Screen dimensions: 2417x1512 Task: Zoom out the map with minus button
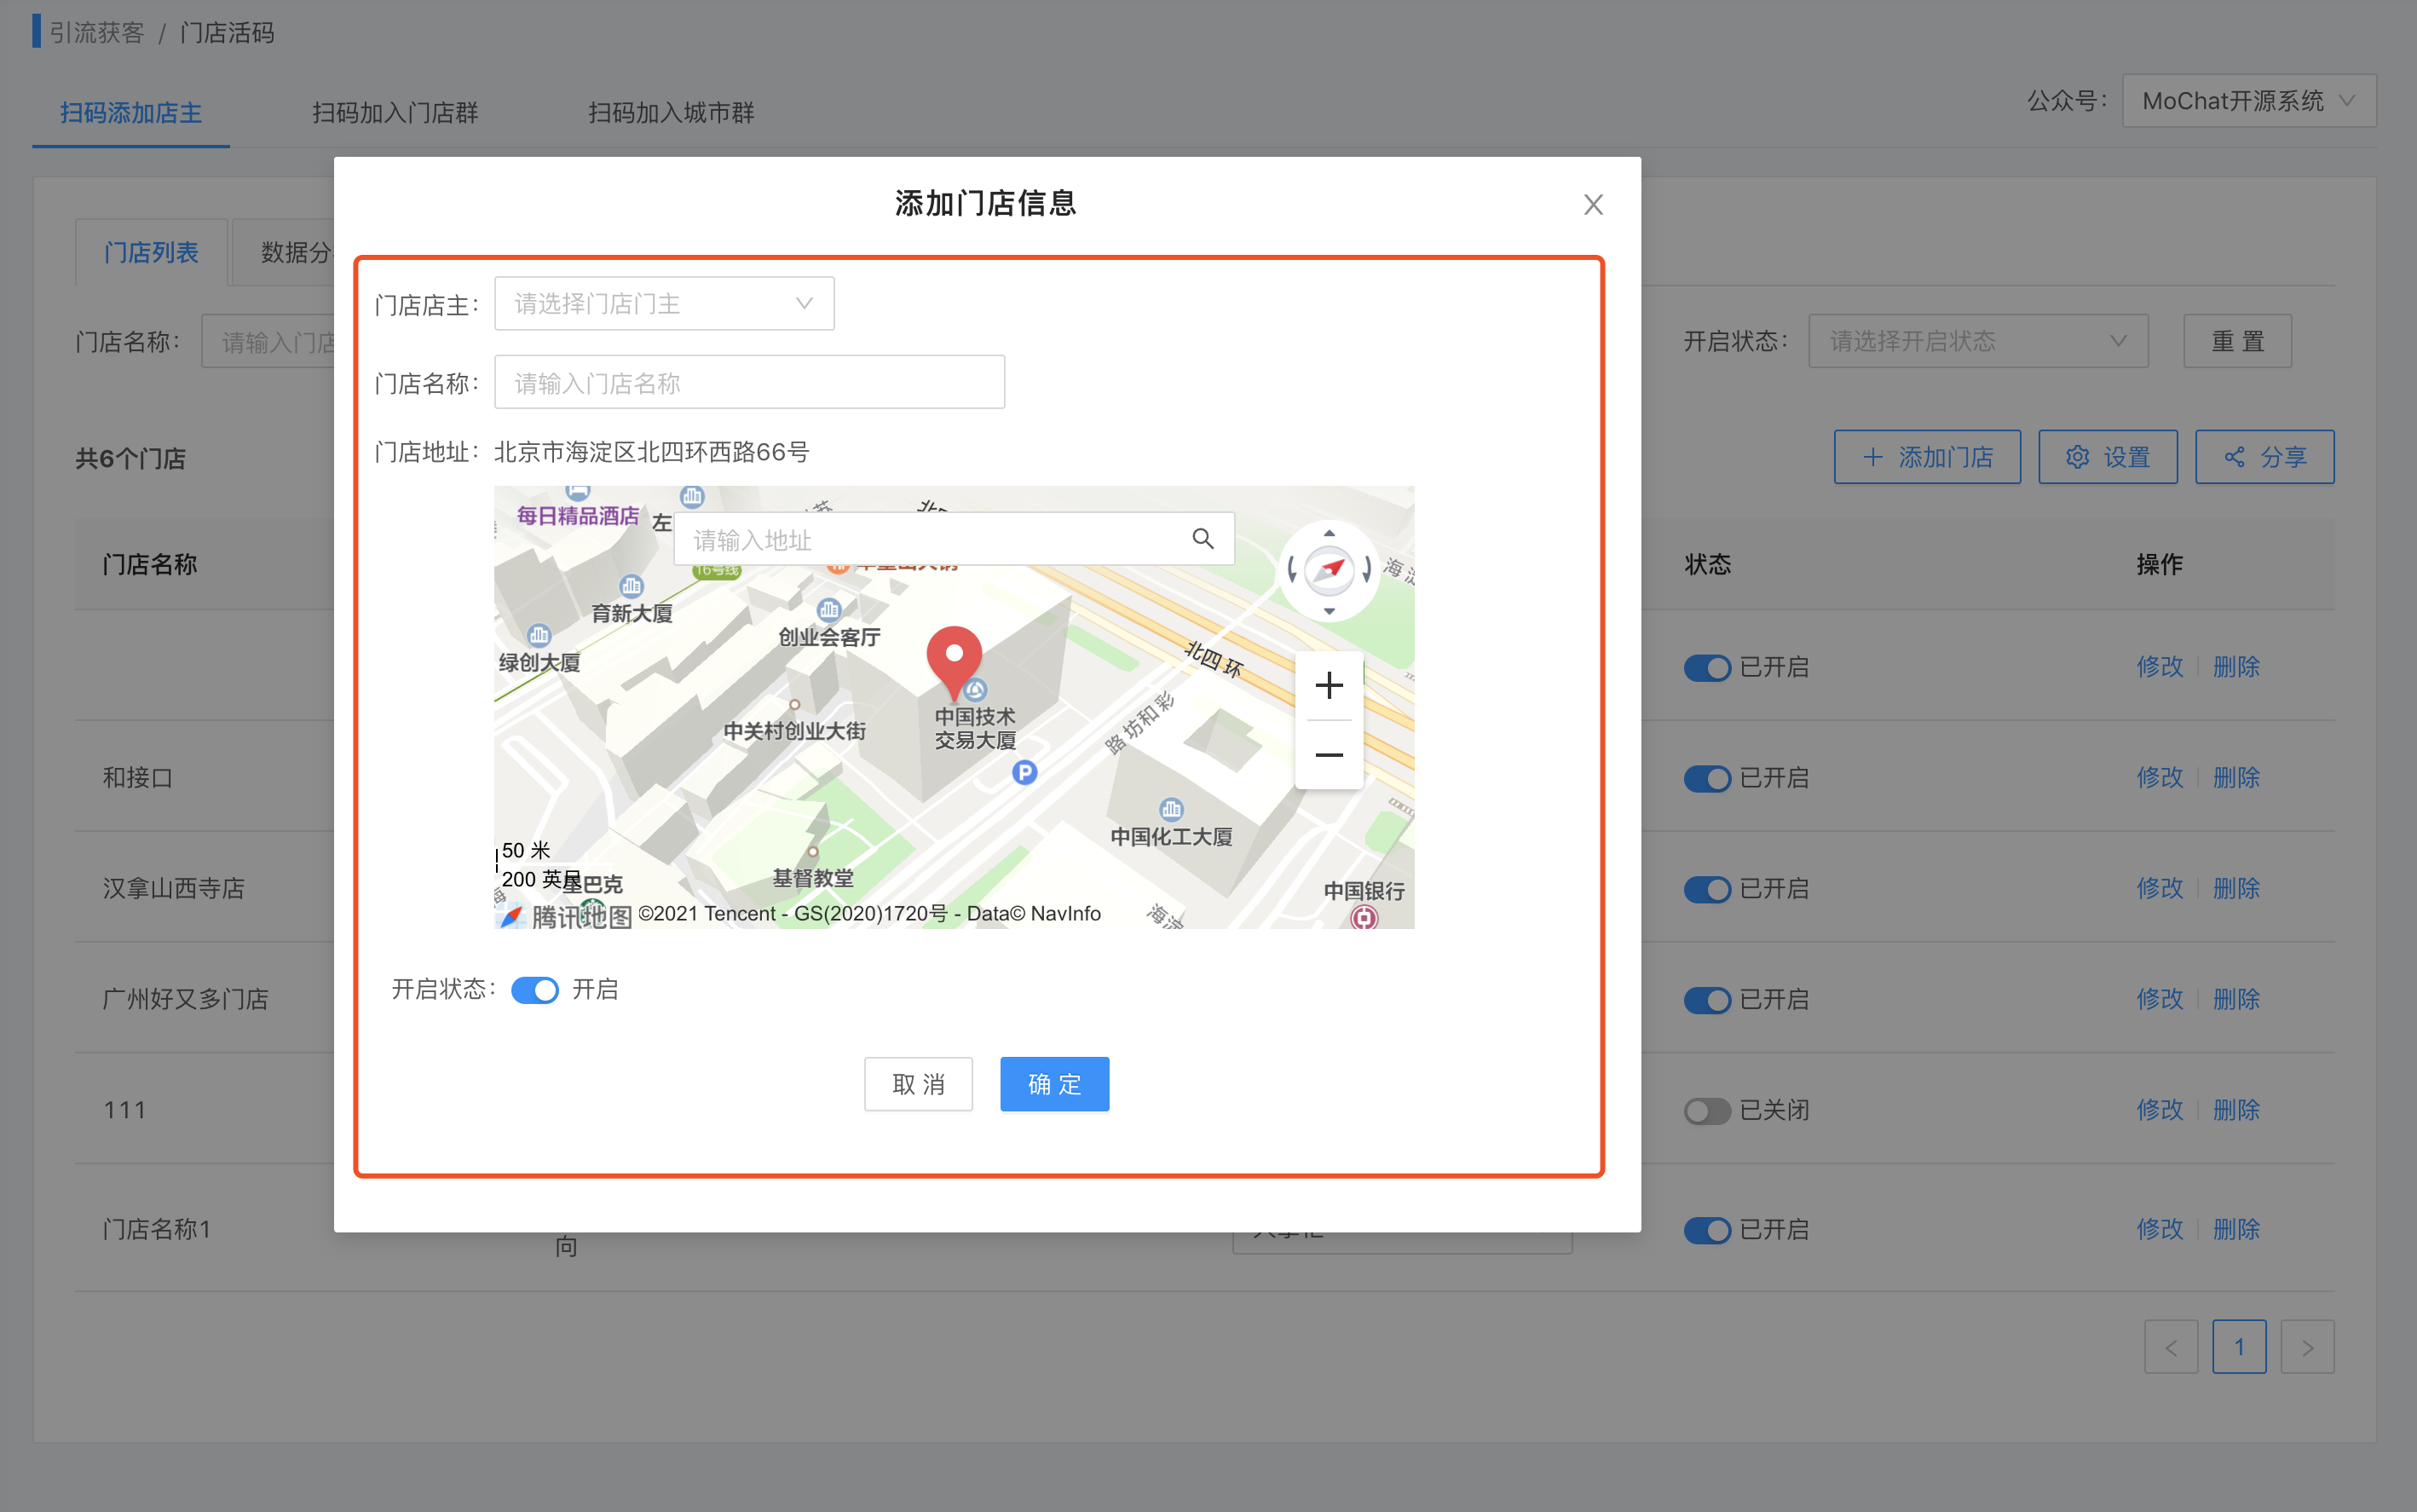(x=1328, y=755)
